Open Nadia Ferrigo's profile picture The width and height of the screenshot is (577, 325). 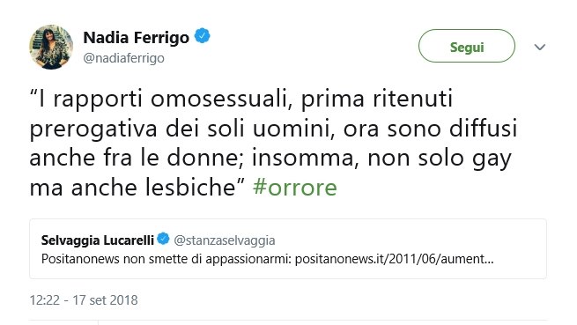click(x=51, y=47)
